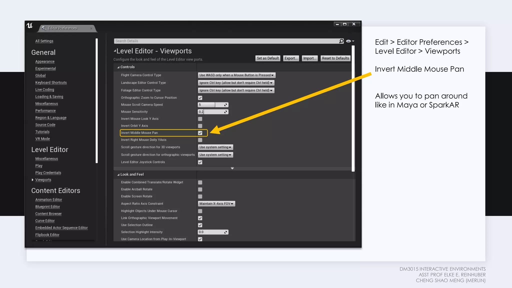
Task: Open Keyboard Shortcuts settings
Action: coord(51,82)
